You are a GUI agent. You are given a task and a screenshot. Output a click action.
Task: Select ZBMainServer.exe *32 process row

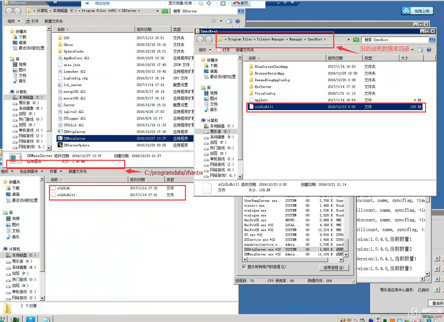coord(294,254)
